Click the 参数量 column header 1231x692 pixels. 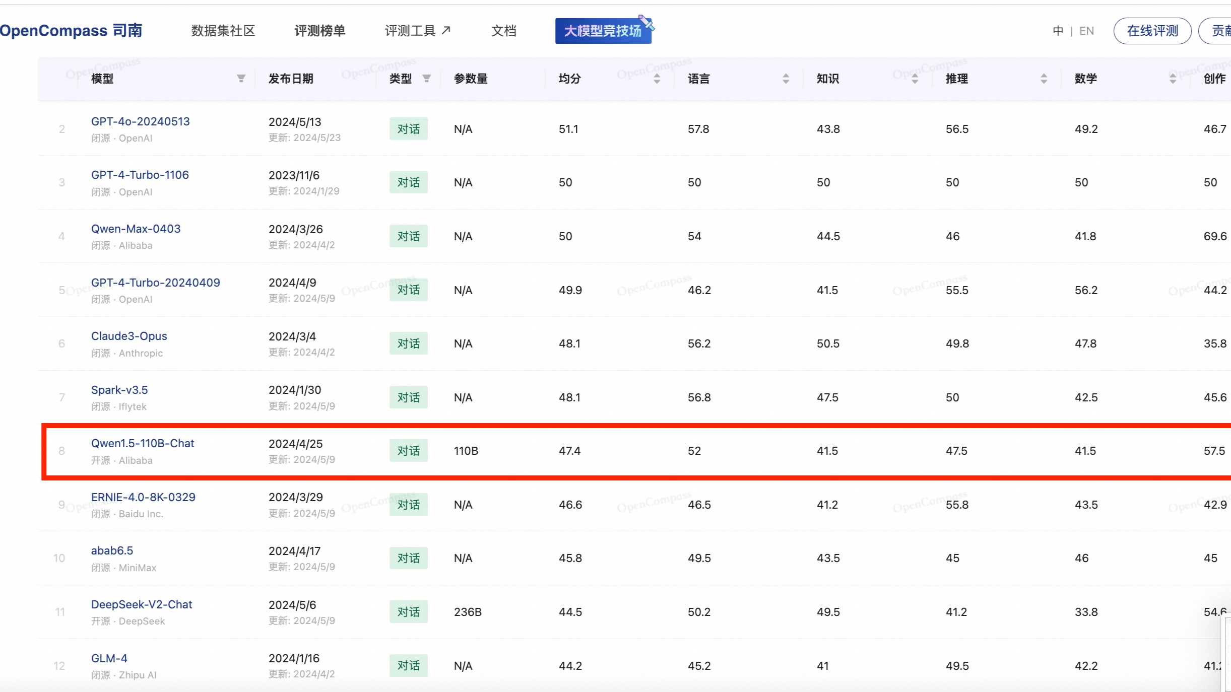pos(471,79)
